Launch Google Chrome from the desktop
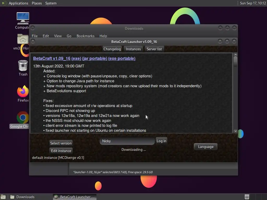 tap(23, 117)
